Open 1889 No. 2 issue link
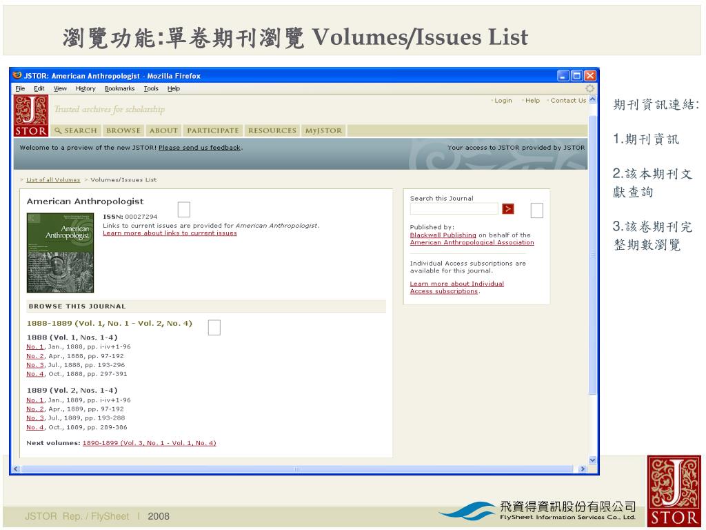The width and height of the screenshot is (706, 530). pos(35,409)
